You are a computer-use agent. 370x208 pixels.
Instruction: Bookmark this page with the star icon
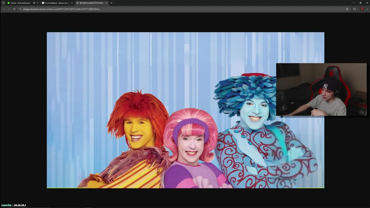click(x=347, y=9)
